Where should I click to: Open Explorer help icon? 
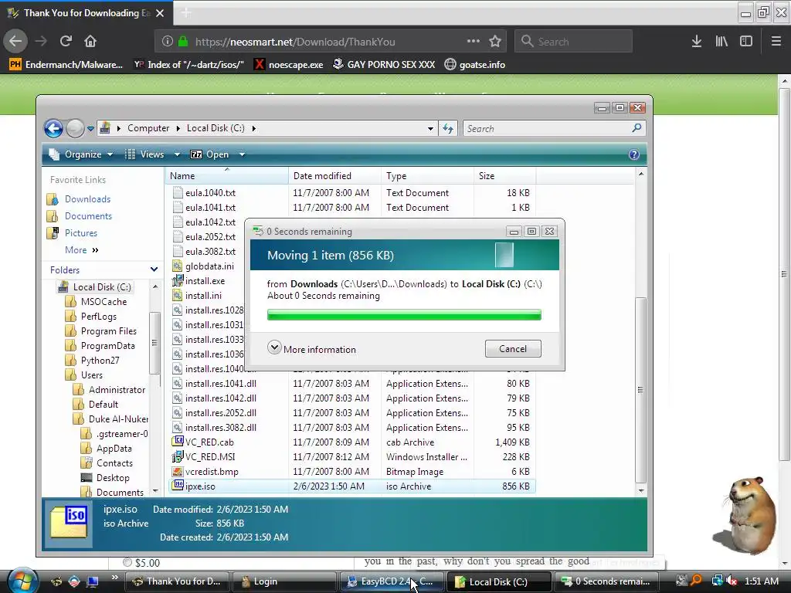pos(634,154)
